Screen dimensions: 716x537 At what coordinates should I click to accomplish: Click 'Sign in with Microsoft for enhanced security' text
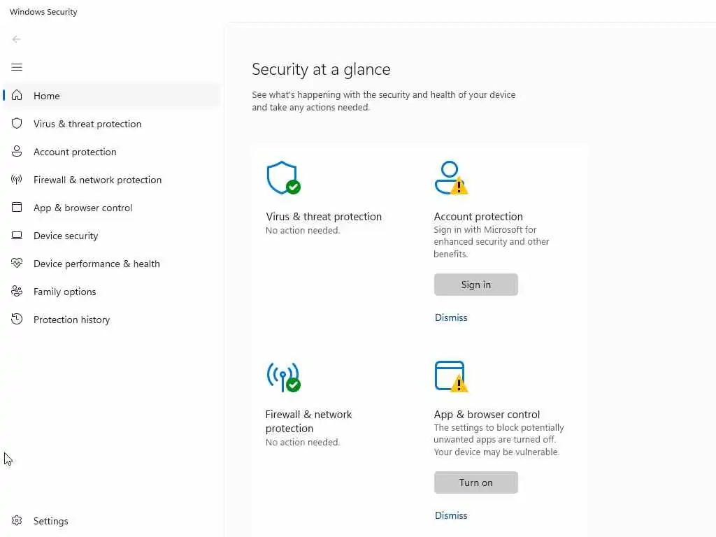point(492,241)
